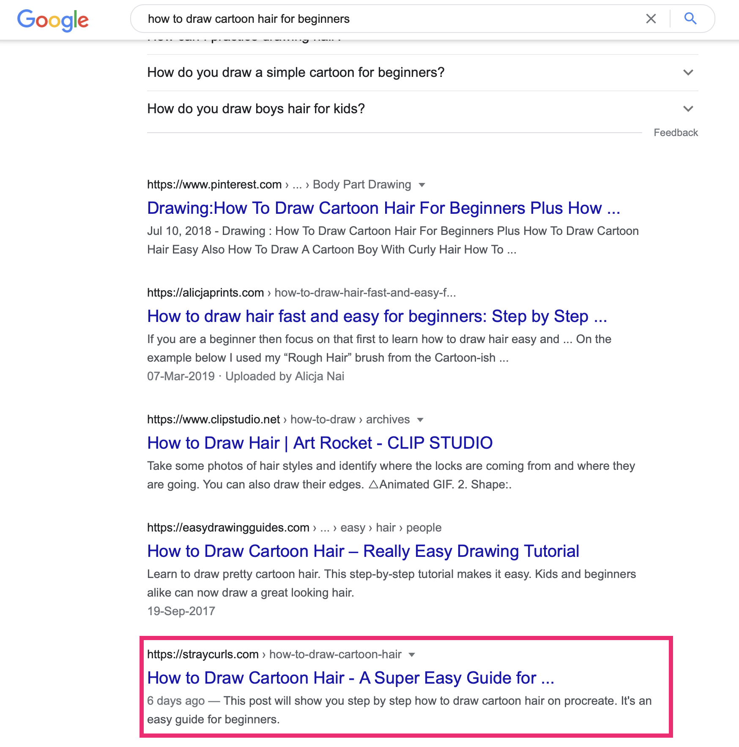739x747 pixels.
Task: Click the https://easydrawingguides.com URL breadcrumb
Action: pyautogui.click(x=228, y=528)
